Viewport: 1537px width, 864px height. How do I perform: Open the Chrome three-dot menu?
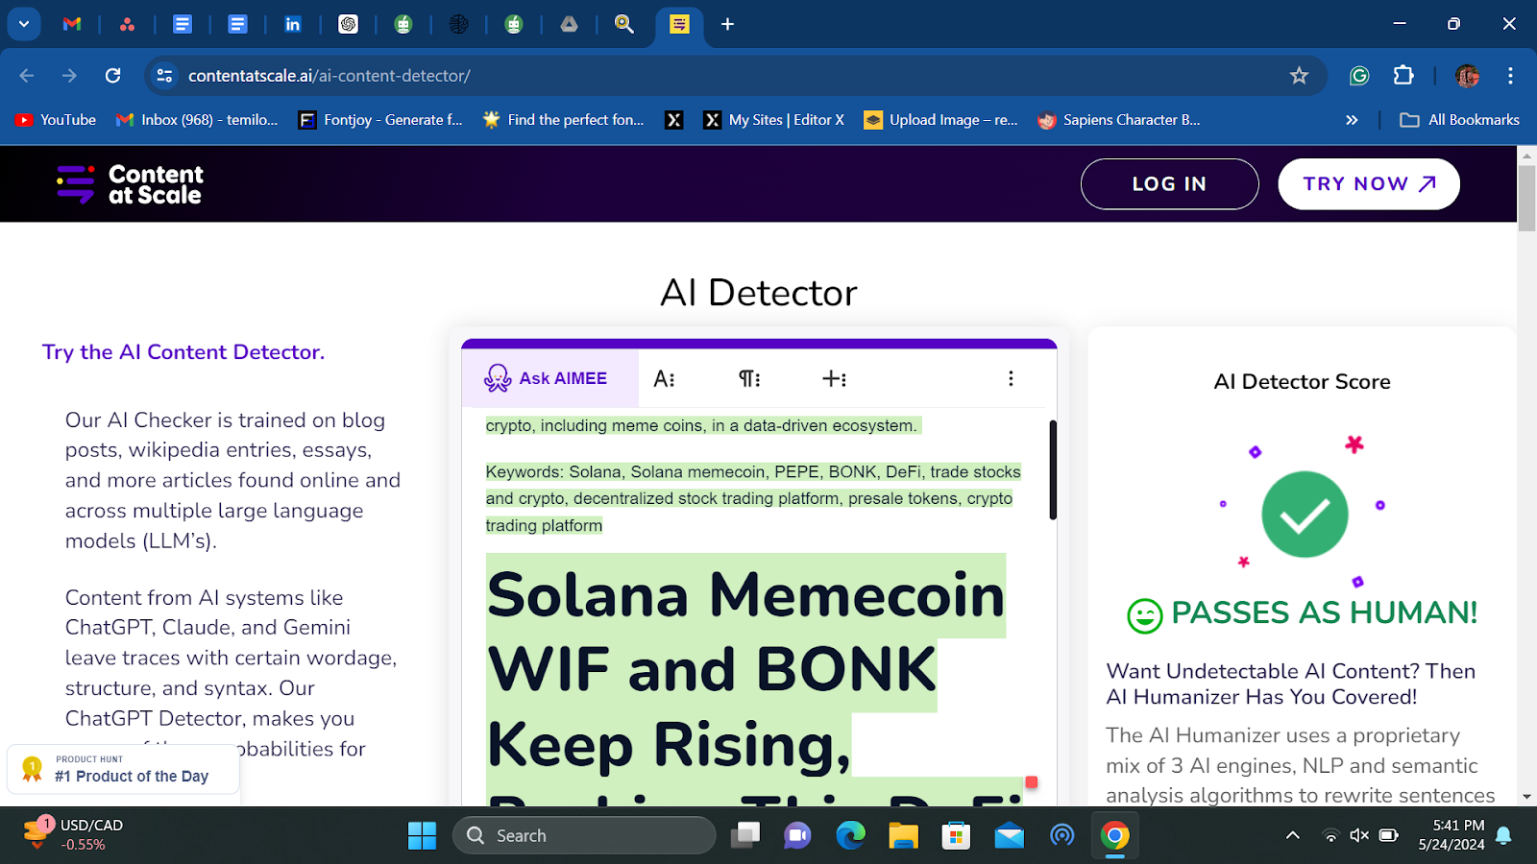[x=1510, y=76]
